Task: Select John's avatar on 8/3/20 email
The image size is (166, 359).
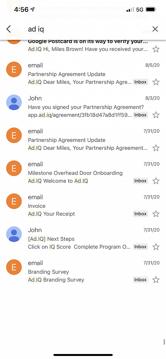Action: (14, 102)
